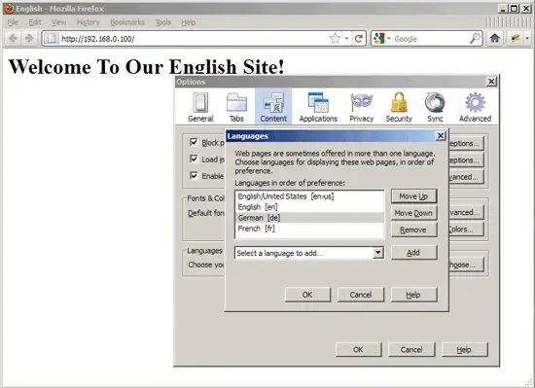The height and width of the screenshot is (388, 535).
Task: Open the Edit menu
Action: (x=35, y=22)
